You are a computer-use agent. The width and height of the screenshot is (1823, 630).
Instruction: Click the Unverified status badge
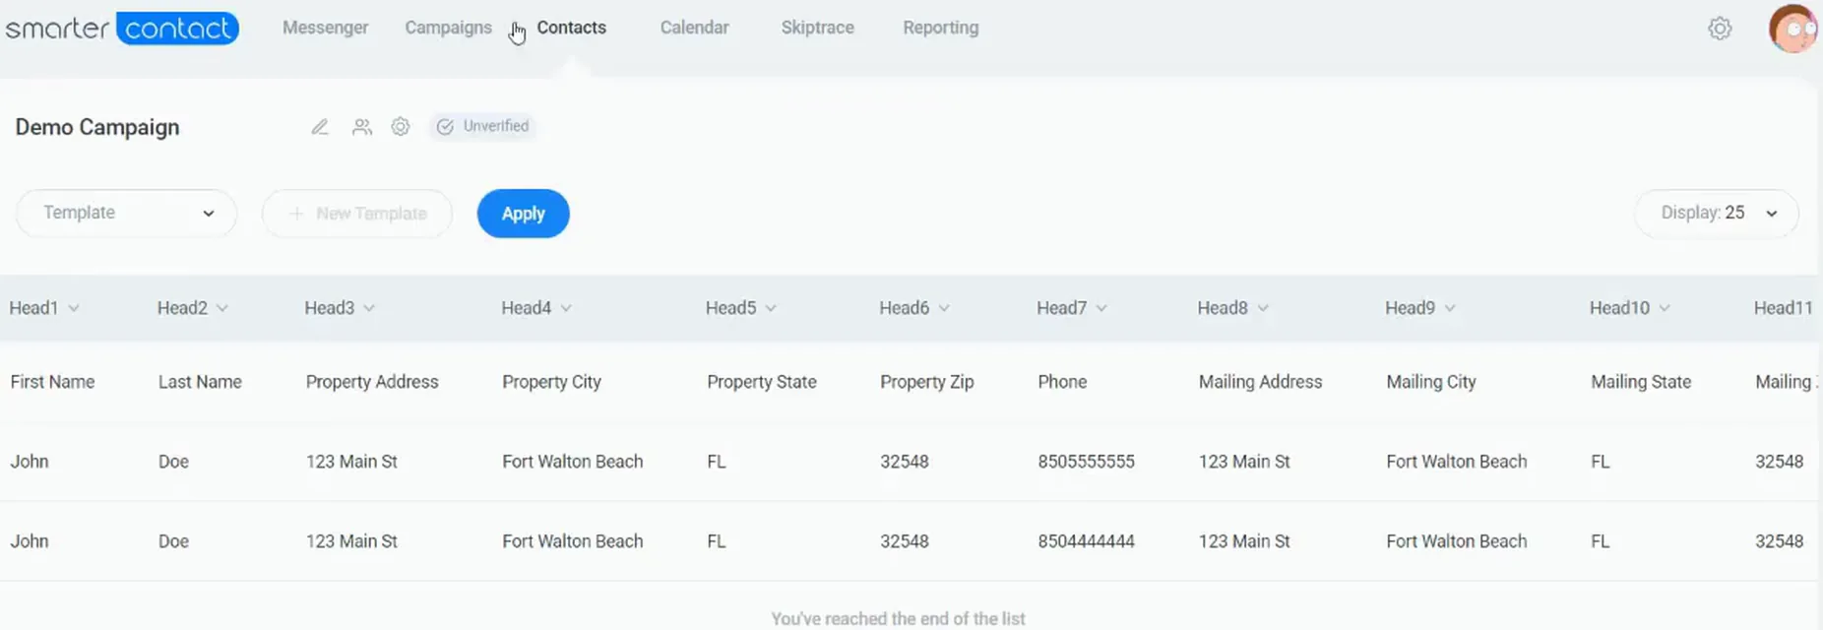click(482, 126)
